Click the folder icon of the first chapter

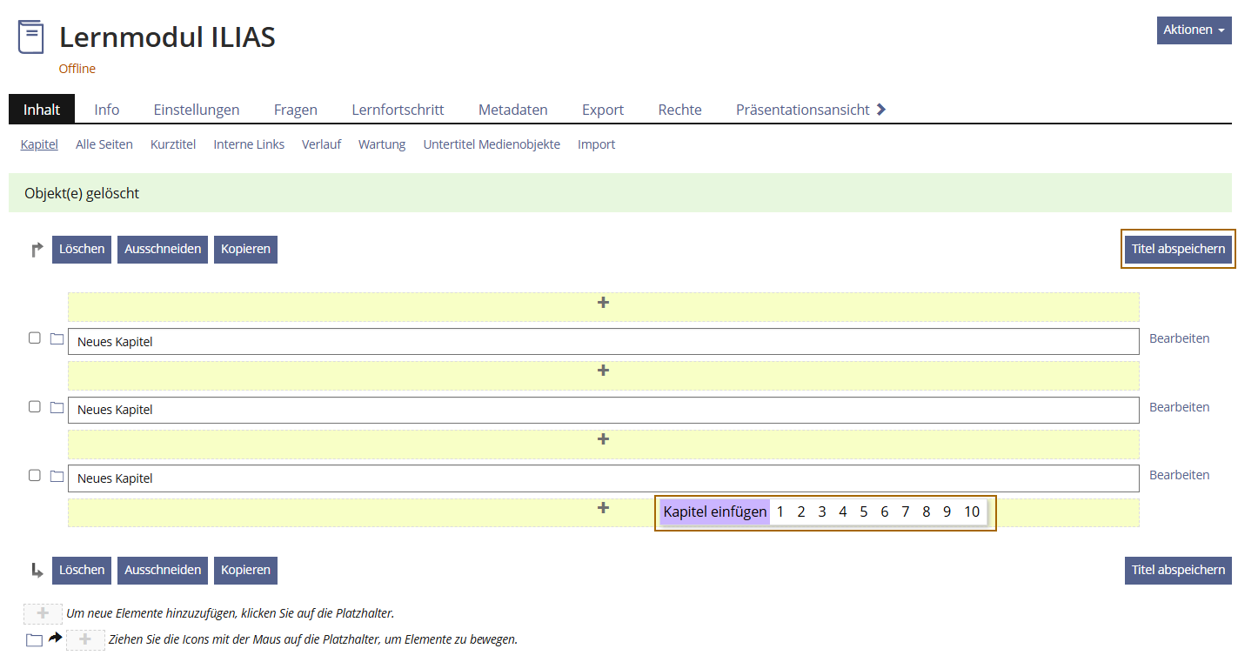tap(57, 338)
